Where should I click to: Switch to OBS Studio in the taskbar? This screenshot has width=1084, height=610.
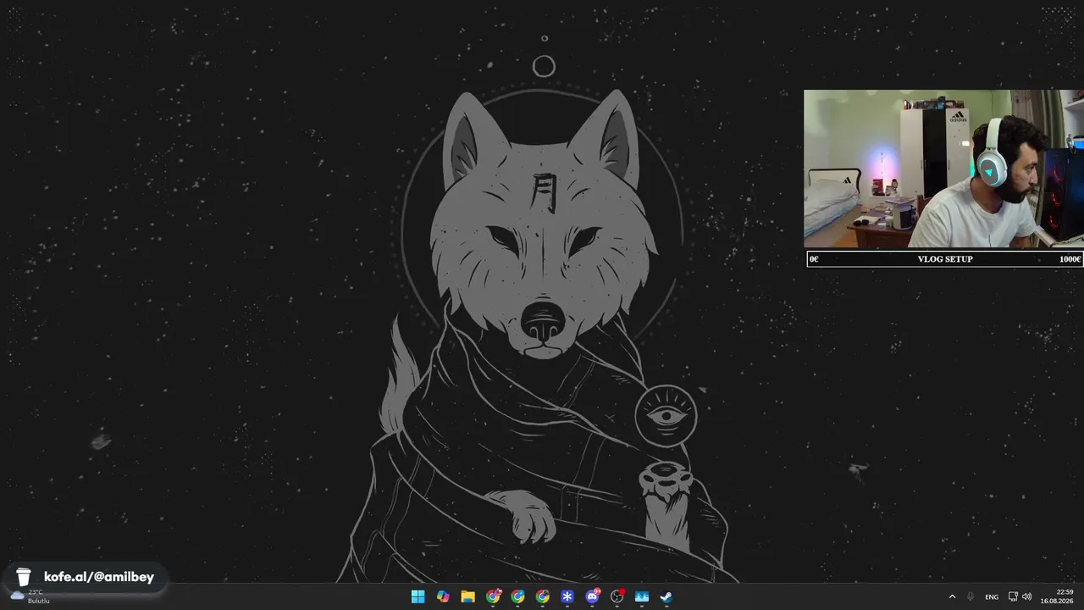click(x=617, y=596)
